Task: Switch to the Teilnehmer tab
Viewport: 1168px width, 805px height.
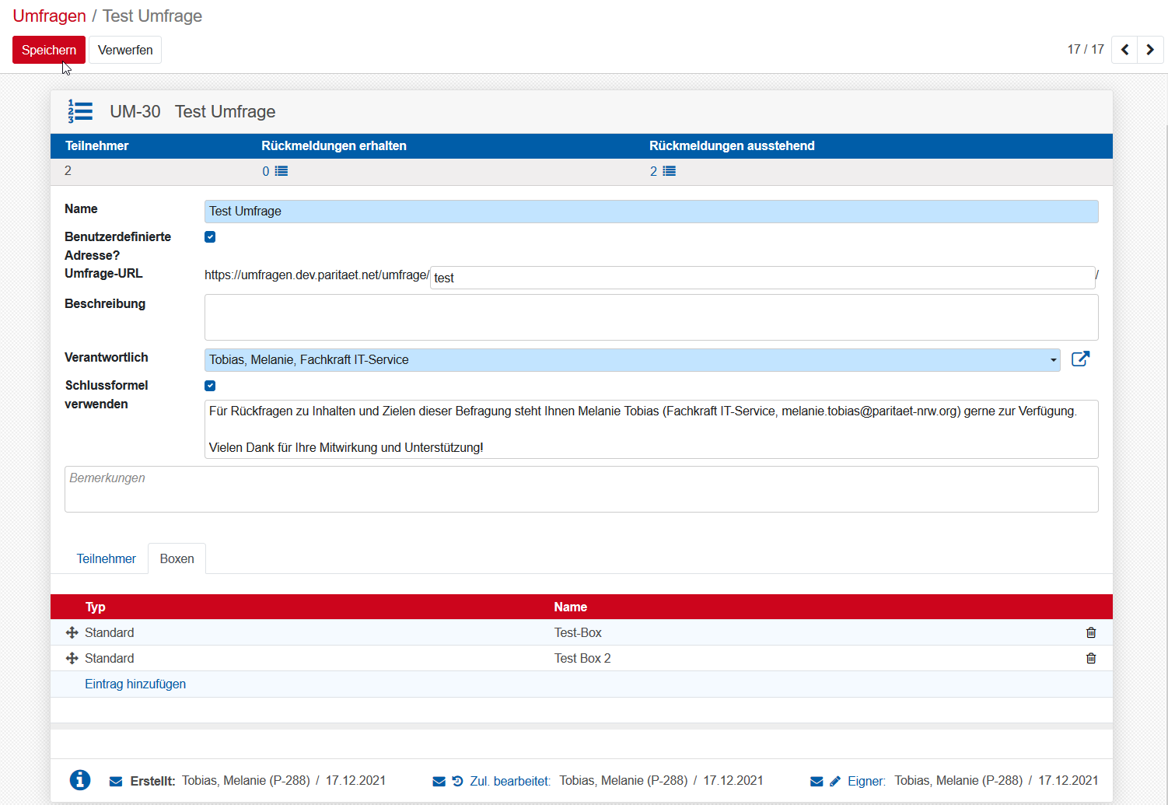Action: [106, 559]
